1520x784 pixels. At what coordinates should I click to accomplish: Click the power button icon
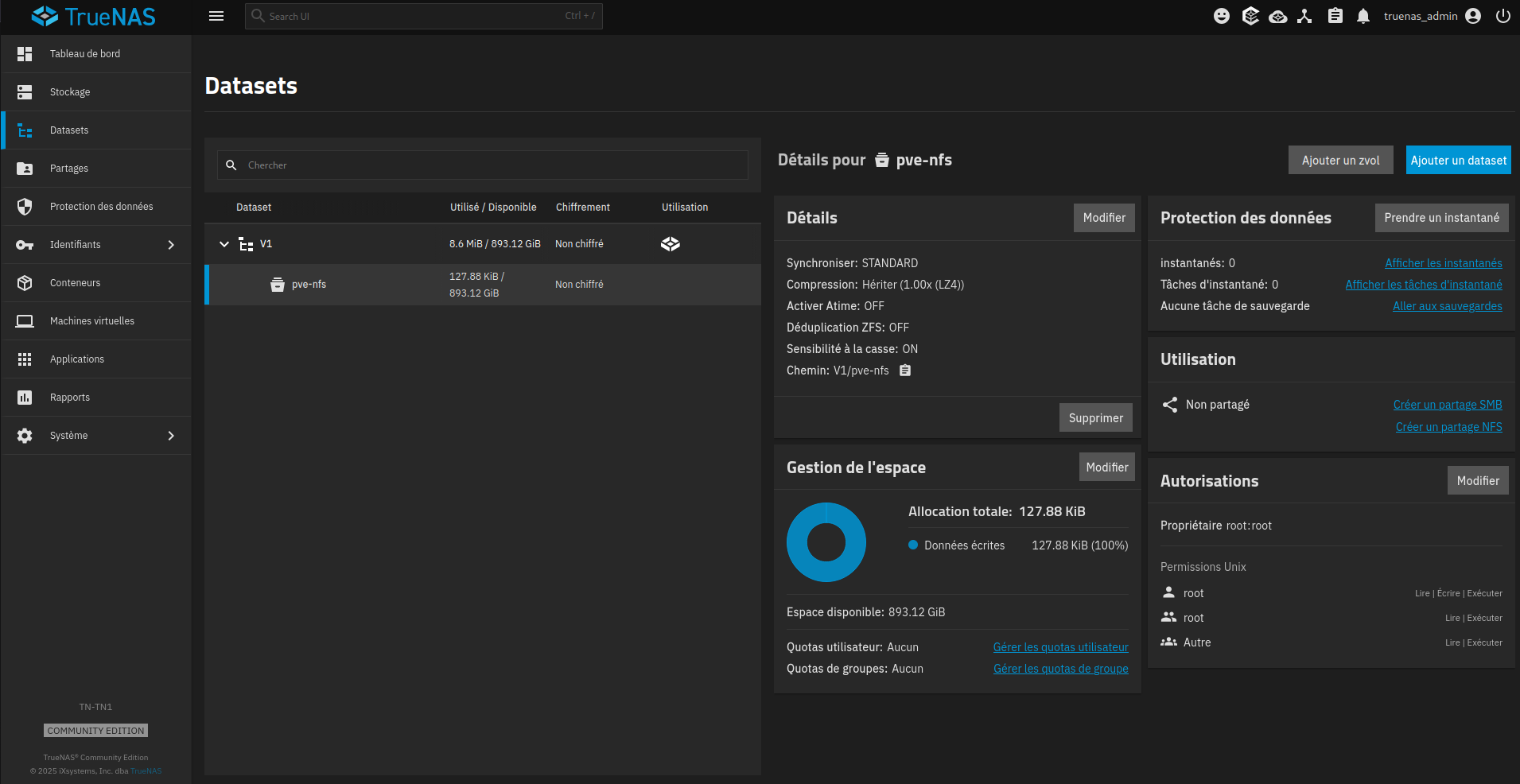1503,16
